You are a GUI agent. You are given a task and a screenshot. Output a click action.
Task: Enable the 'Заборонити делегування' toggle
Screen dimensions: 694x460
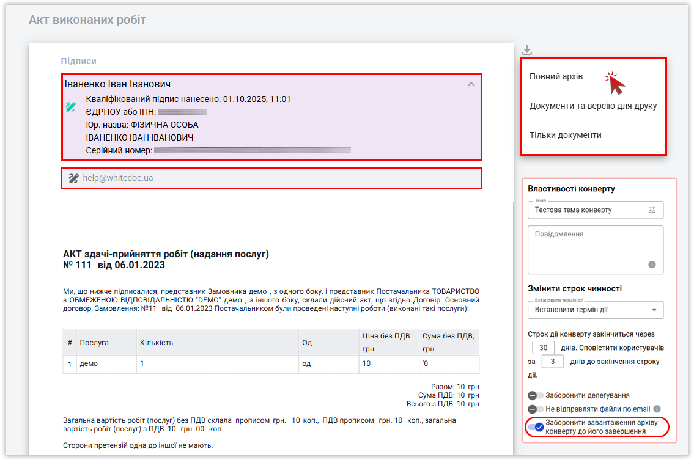click(536, 396)
